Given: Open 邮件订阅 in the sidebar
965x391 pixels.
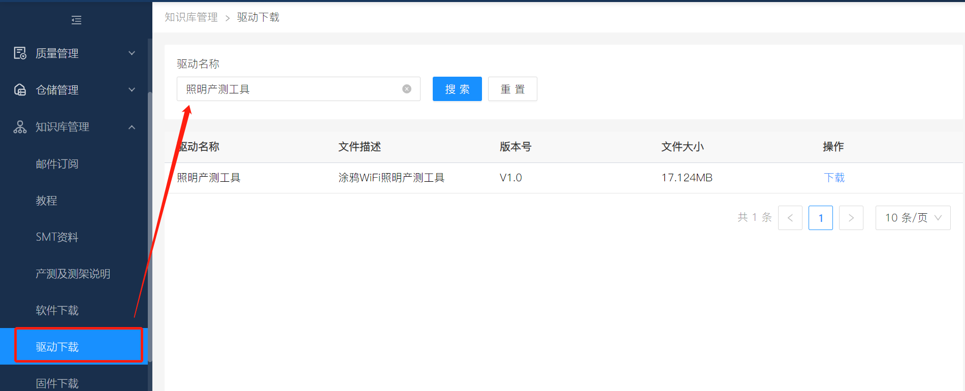Looking at the screenshot, I should (x=57, y=164).
